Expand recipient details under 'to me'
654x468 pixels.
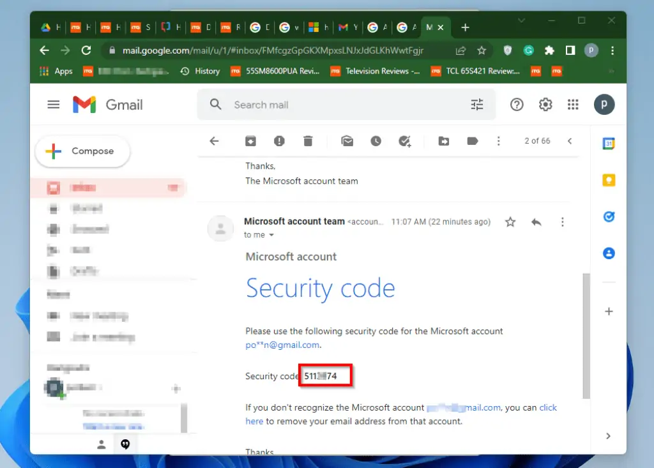click(x=260, y=235)
